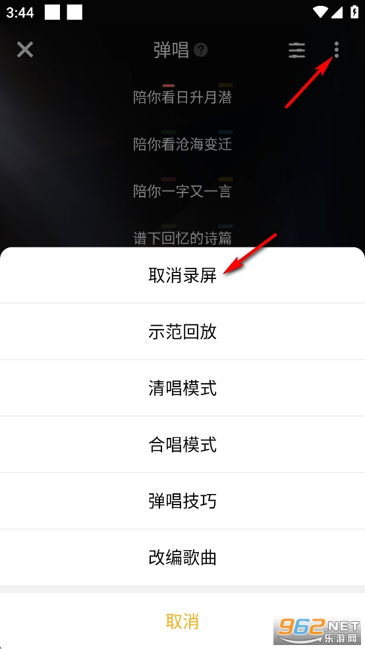Select 取消录屏 from the menu

tap(182, 275)
